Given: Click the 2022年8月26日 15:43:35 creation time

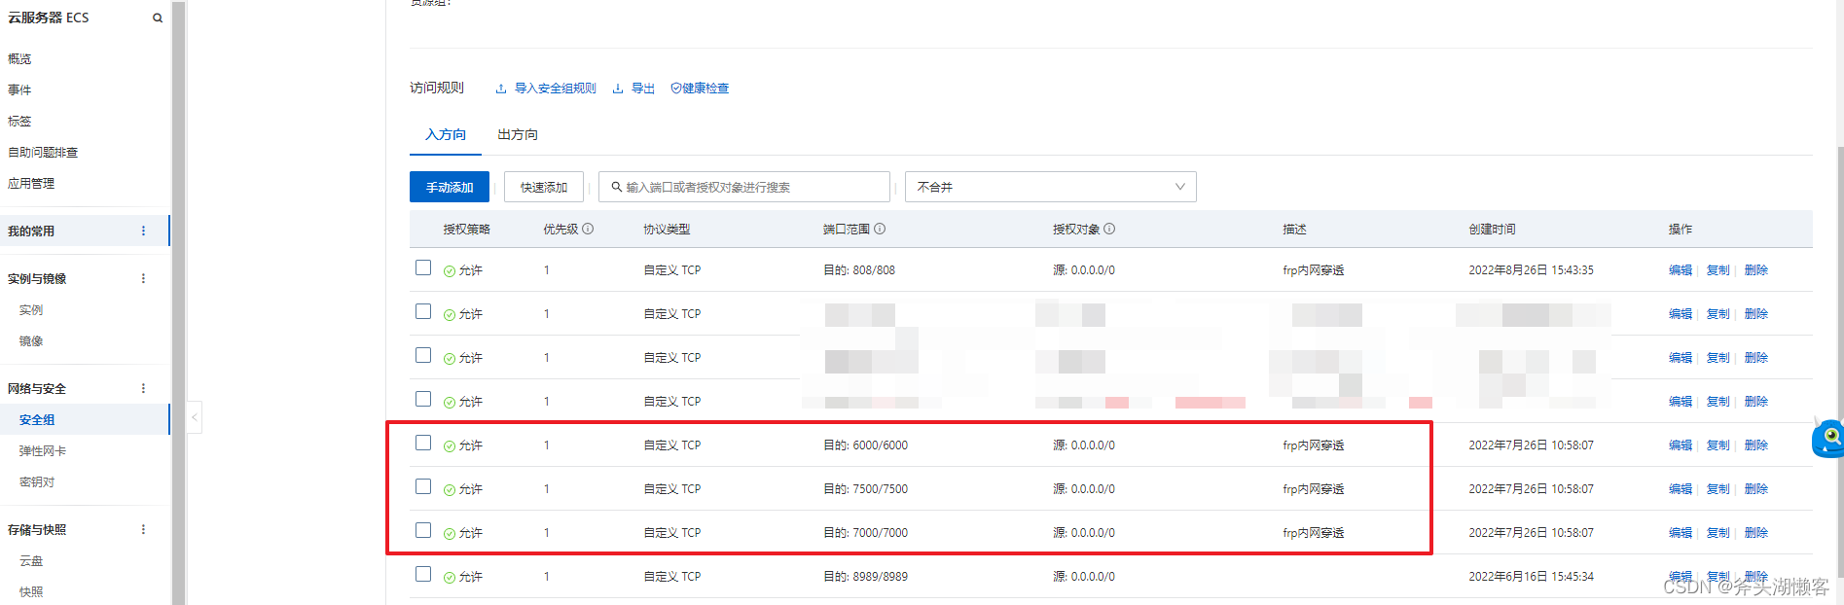Looking at the screenshot, I should (x=1532, y=270).
